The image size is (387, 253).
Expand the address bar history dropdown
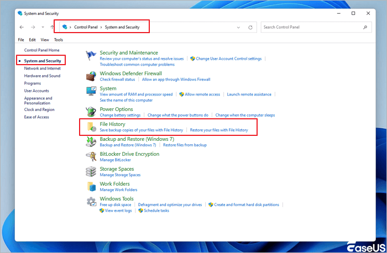[238, 27]
